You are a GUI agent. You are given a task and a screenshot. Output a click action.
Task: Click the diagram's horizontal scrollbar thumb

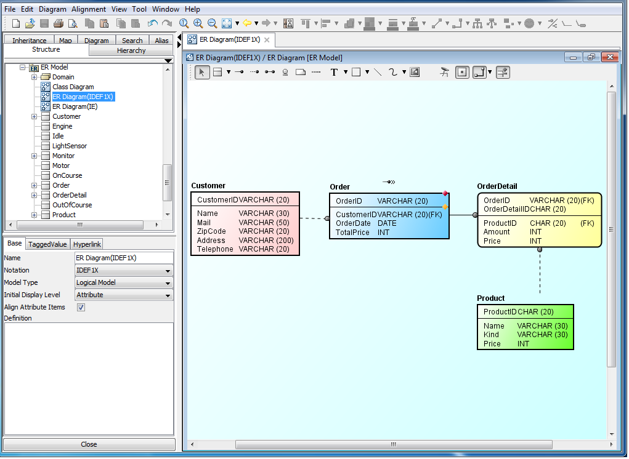394,445
